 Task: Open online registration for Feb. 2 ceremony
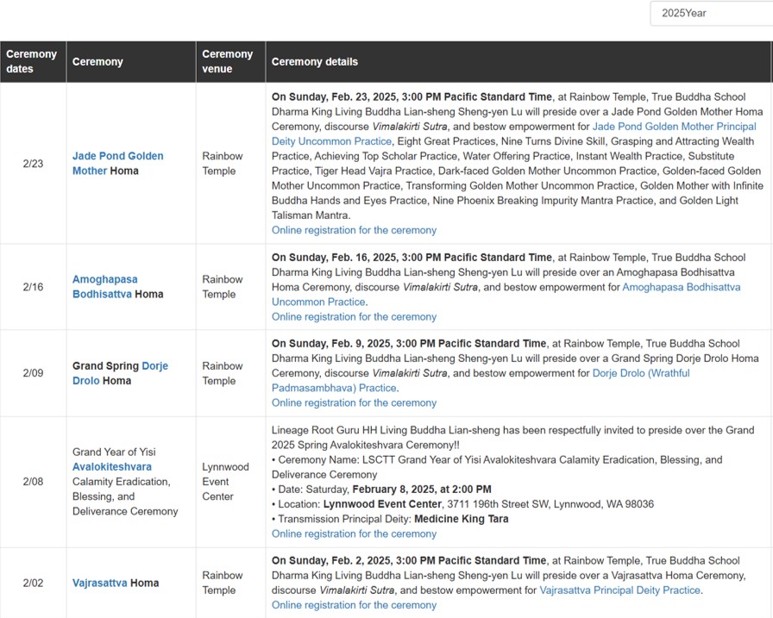(354, 605)
